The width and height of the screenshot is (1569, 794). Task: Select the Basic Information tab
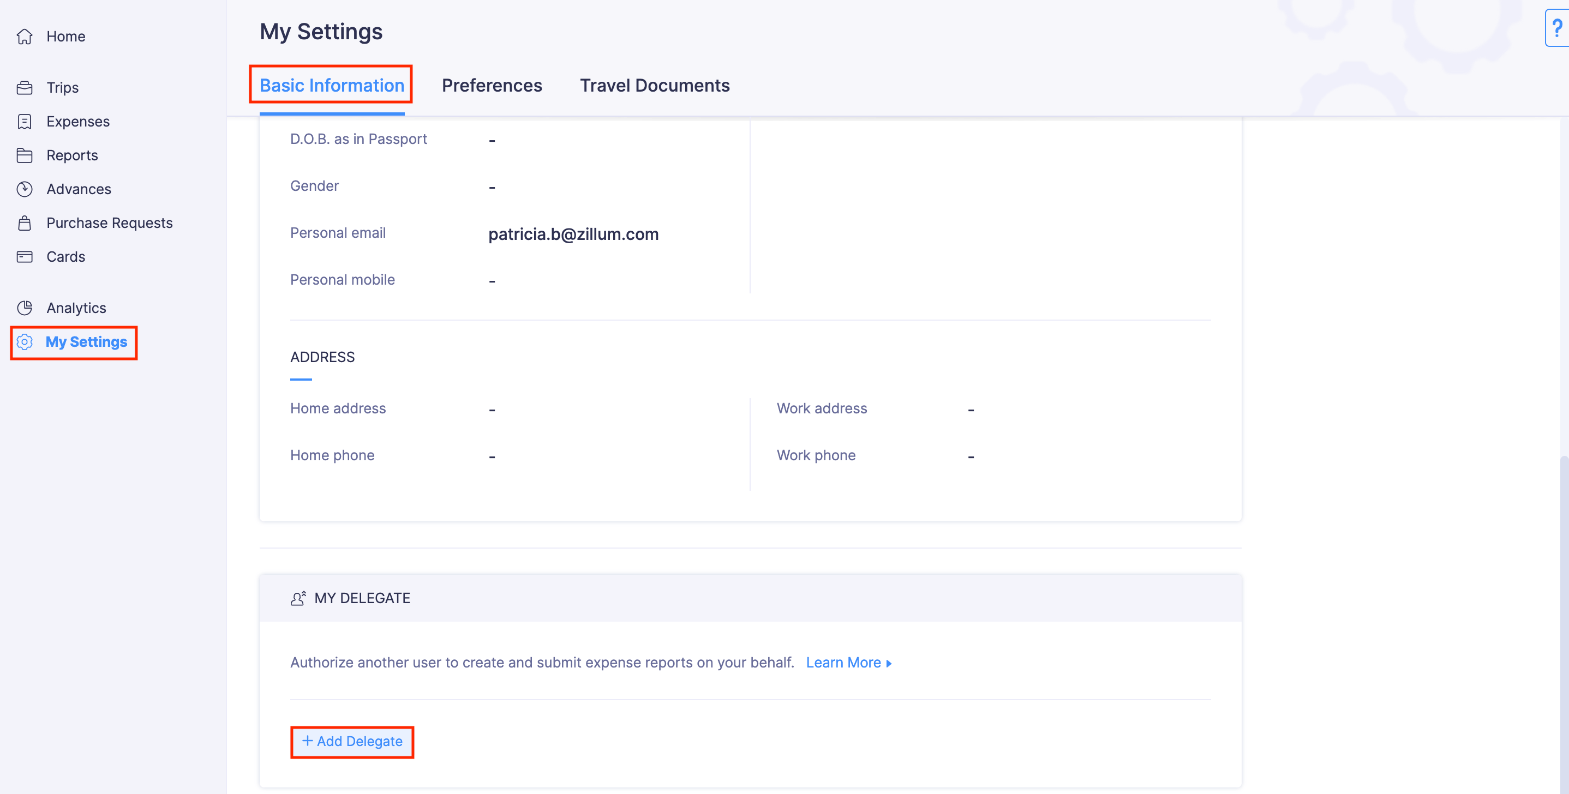coord(331,85)
